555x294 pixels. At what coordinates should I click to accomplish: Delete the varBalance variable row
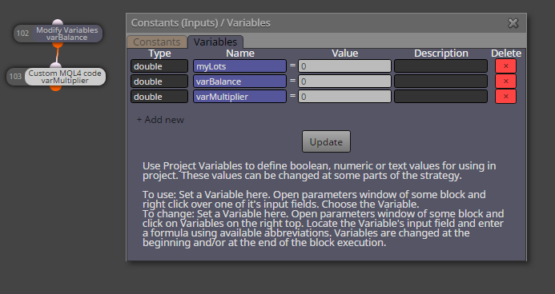[505, 81]
